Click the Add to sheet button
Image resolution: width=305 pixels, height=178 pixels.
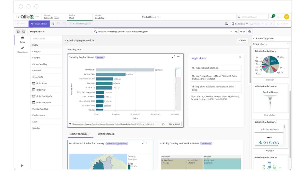[x=174, y=124]
